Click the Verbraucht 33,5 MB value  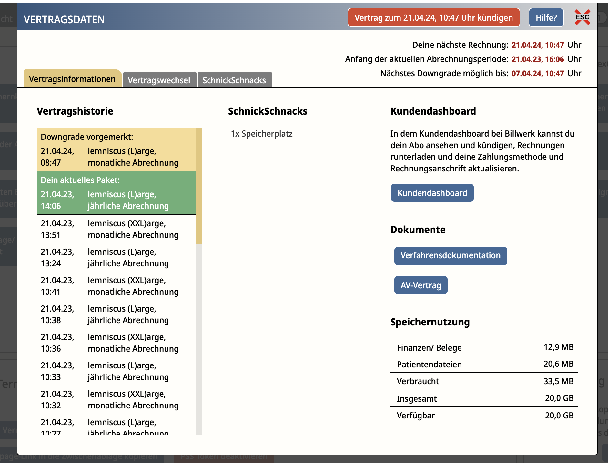pyautogui.click(x=558, y=381)
